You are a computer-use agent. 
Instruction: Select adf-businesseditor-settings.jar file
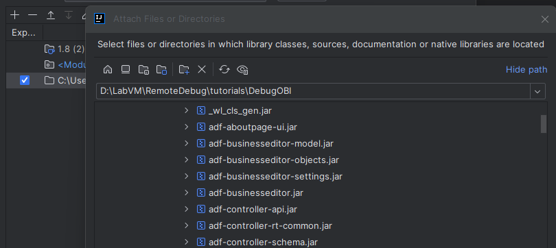pyautogui.click(x=275, y=176)
